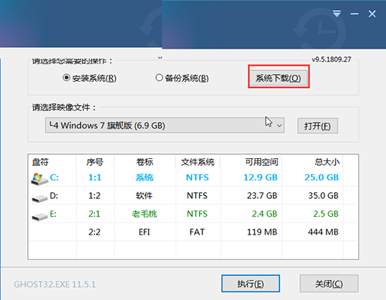Click the 23.7 GB free space cell

click(262, 196)
